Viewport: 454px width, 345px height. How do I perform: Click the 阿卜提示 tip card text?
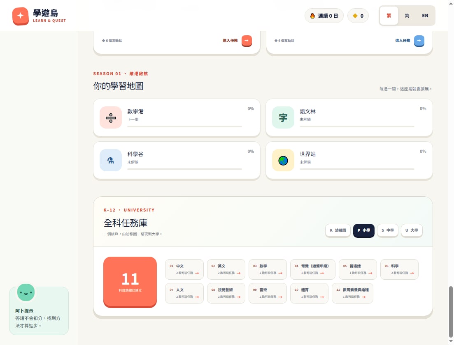[37, 318]
